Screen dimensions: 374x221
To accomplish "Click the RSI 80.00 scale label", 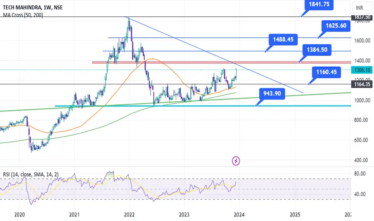I will tap(360, 174).
